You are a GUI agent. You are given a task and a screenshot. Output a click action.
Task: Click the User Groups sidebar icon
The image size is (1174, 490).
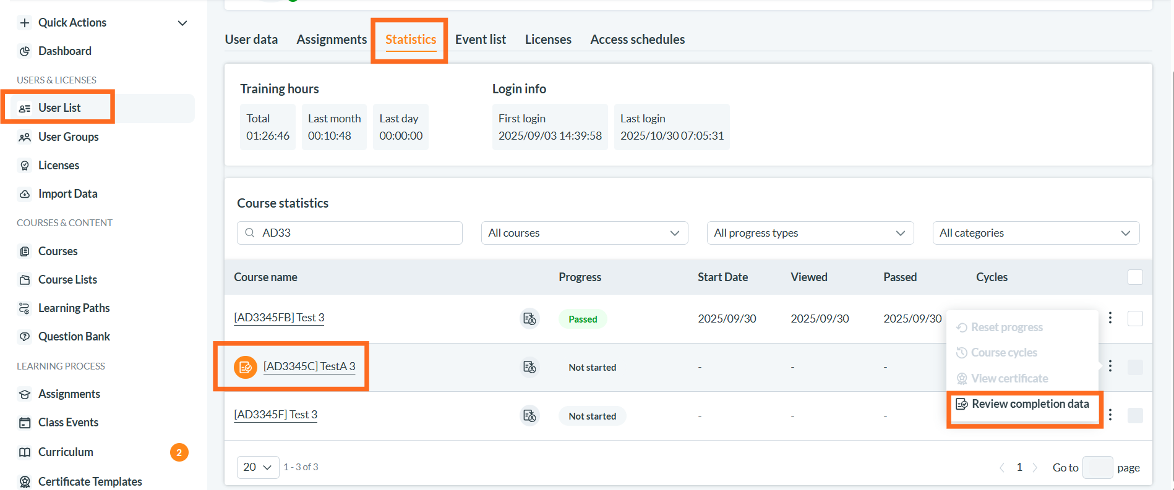[x=25, y=137]
